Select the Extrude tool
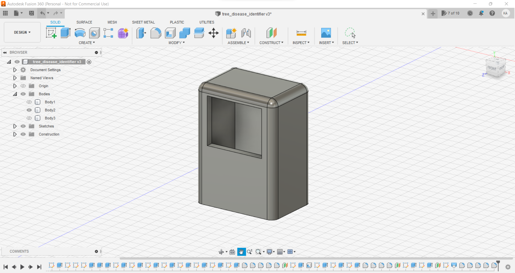 [x=65, y=33]
